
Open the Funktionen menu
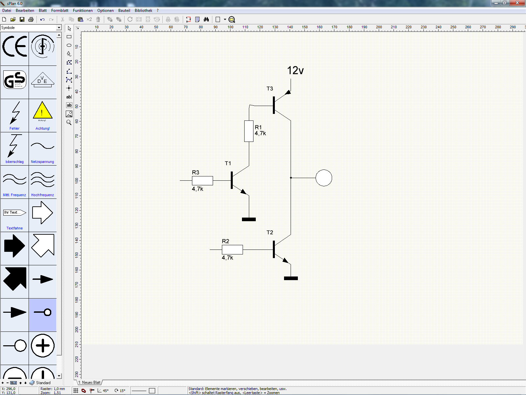[83, 11]
